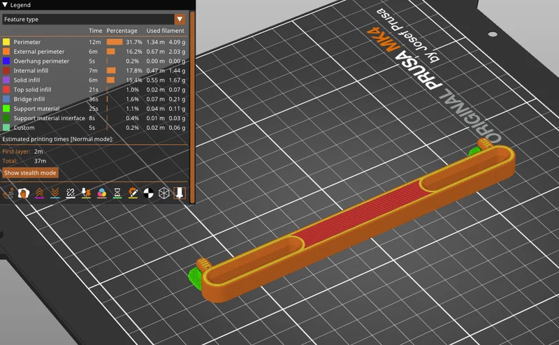559x345 pixels.
Task: Click the 17.8% Internal infill percentage
Action: pyautogui.click(x=134, y=71)
